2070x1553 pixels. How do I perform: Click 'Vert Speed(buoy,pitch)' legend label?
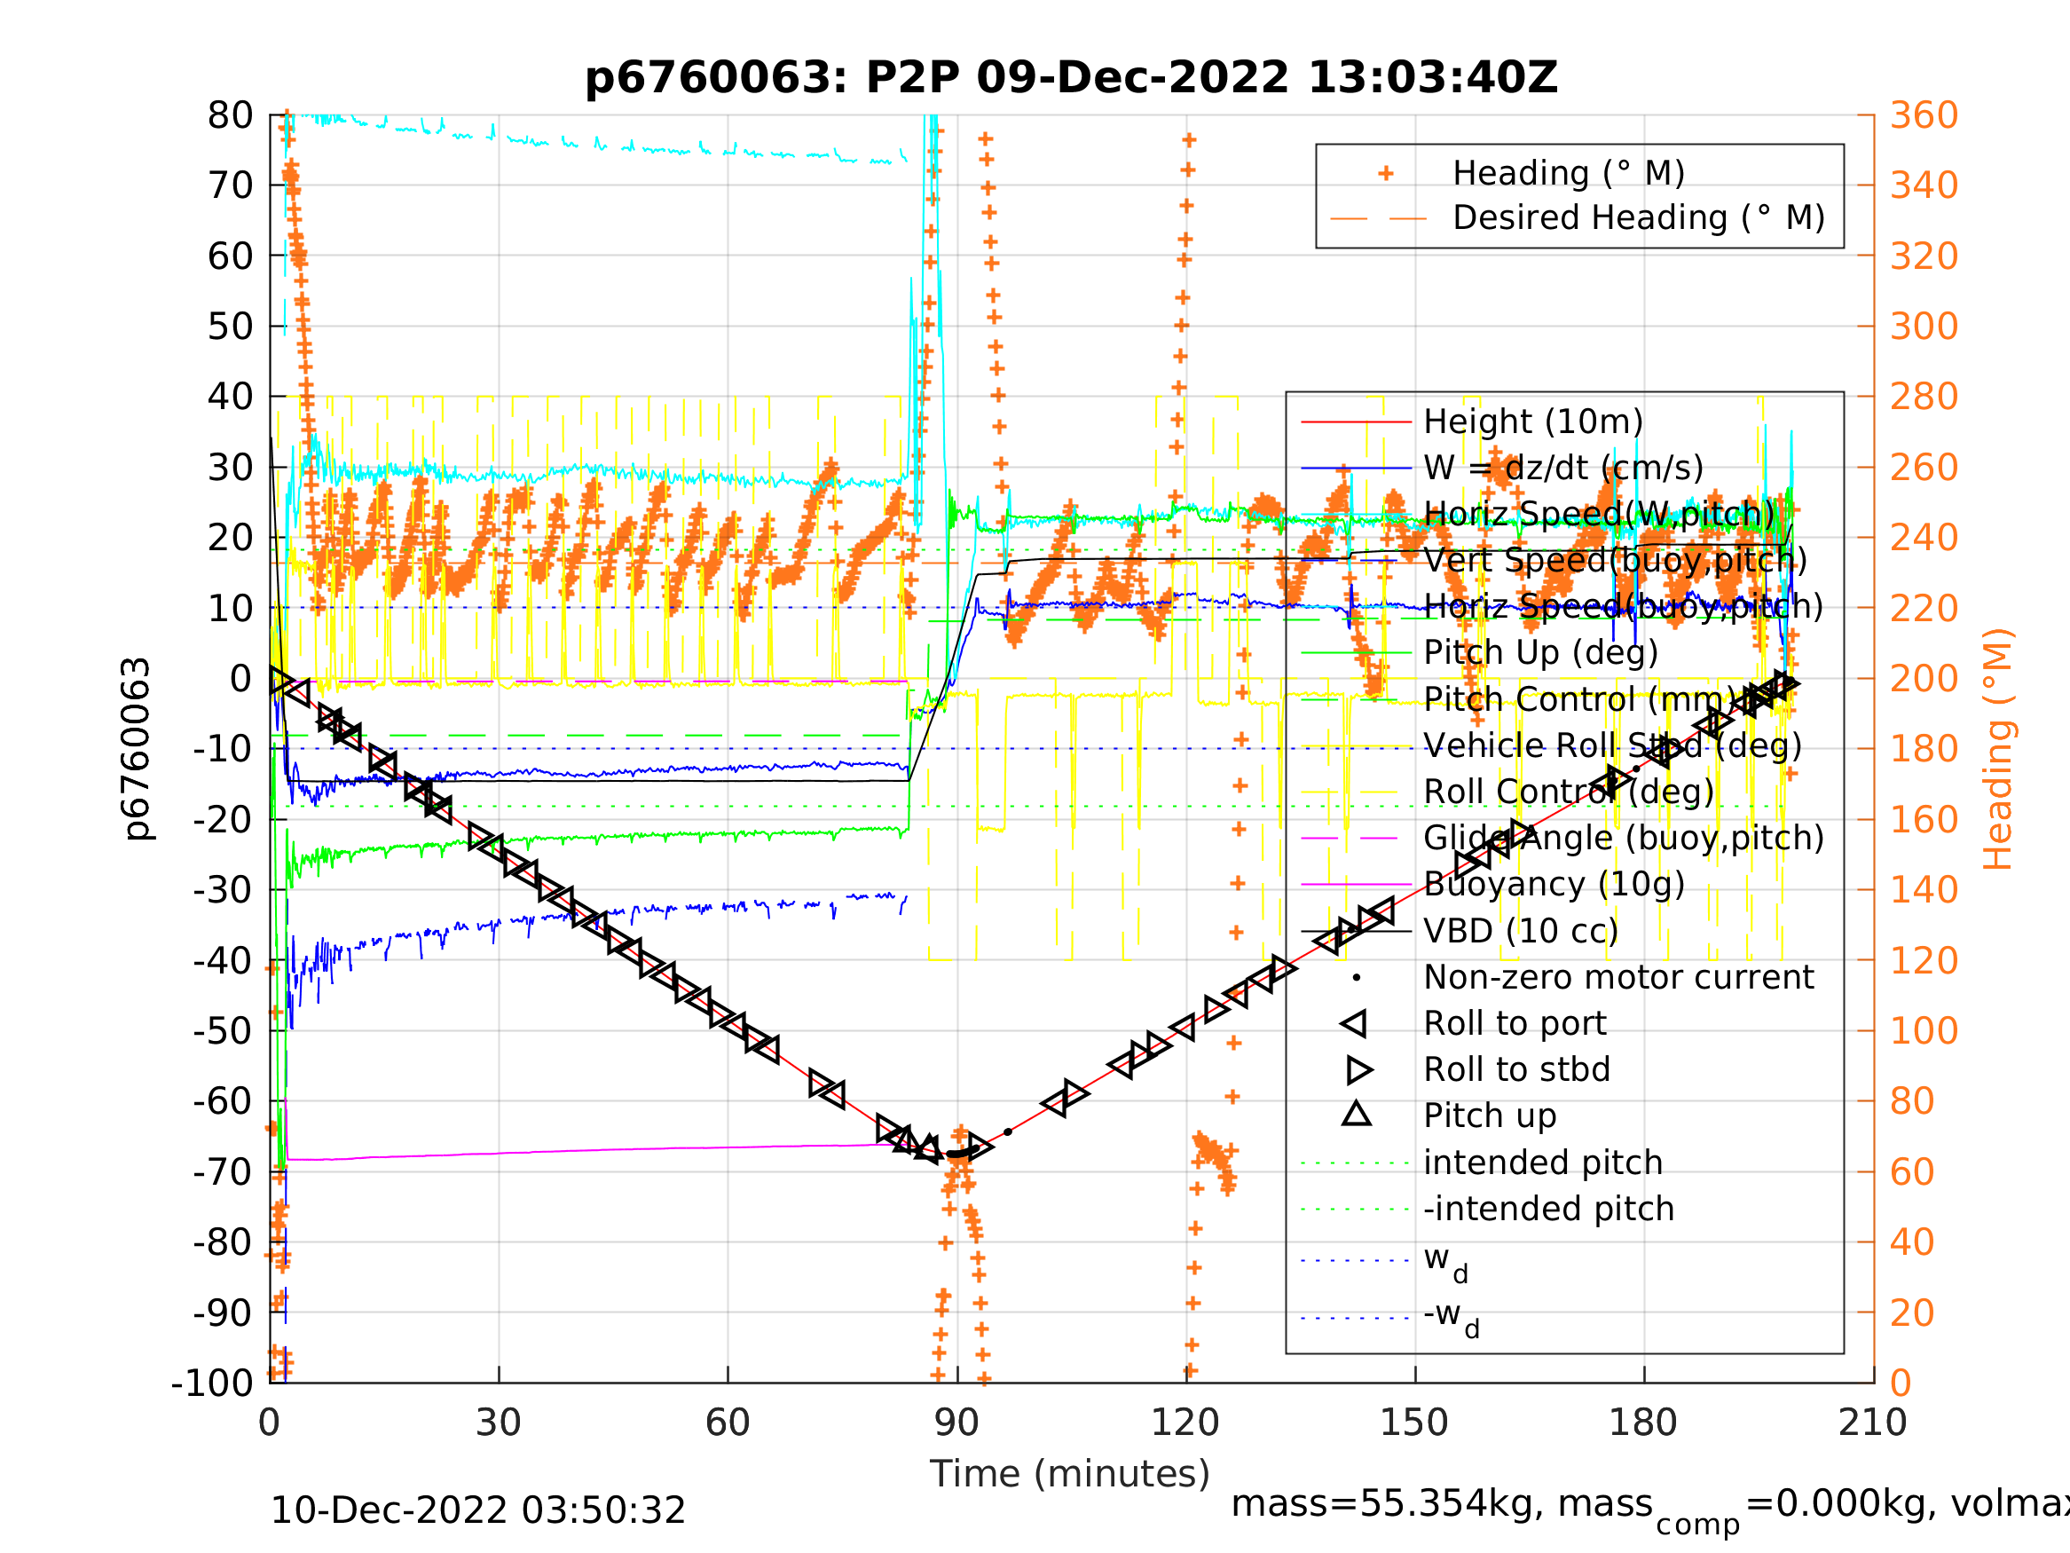(1615, 561)
